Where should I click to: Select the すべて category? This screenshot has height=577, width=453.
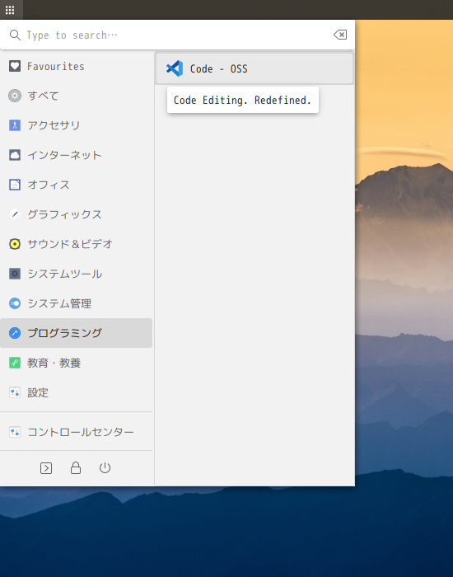(76, 96)
